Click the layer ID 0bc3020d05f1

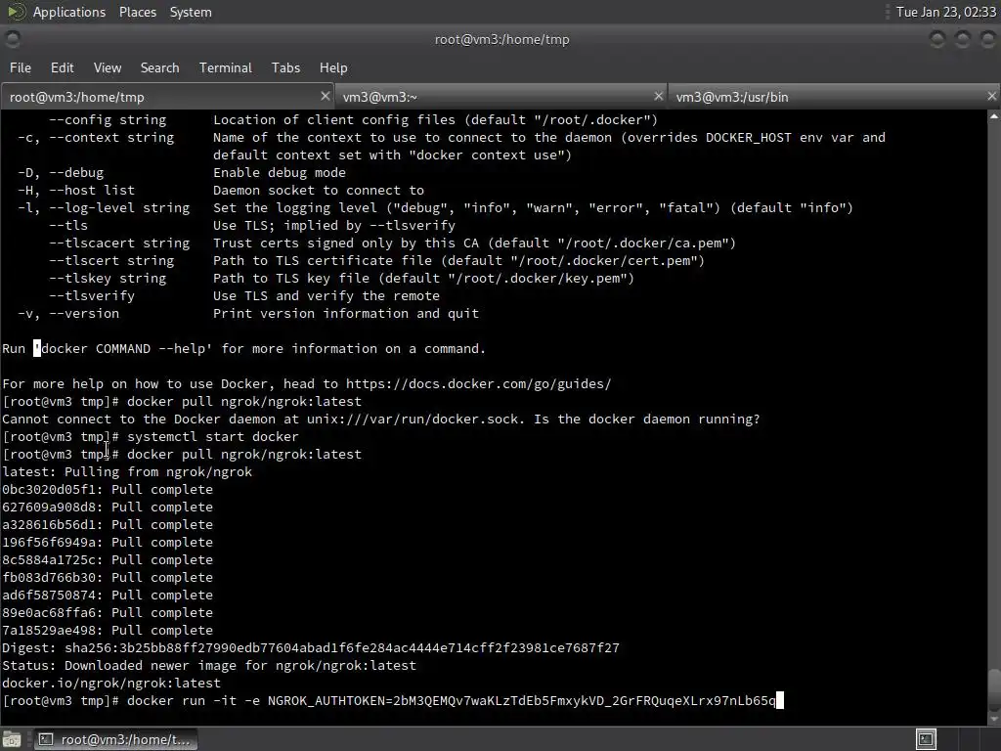click(x=49, y=489)
